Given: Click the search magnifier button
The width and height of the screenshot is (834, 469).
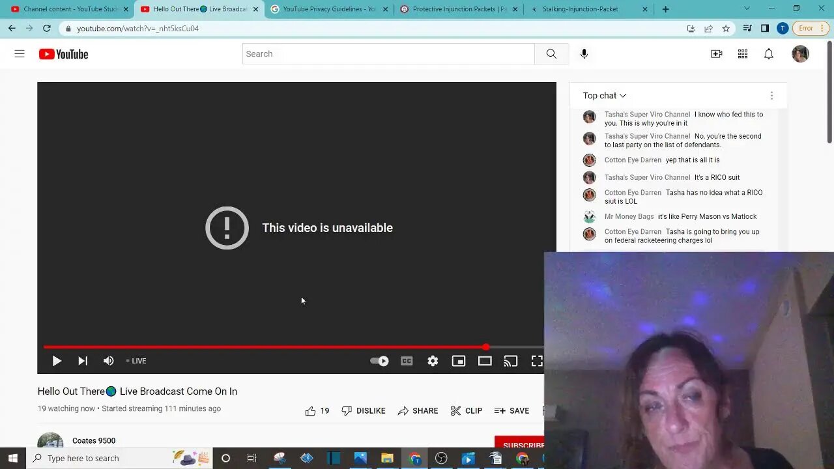Looking at the screenshot, I should click(x=551, y=54).
